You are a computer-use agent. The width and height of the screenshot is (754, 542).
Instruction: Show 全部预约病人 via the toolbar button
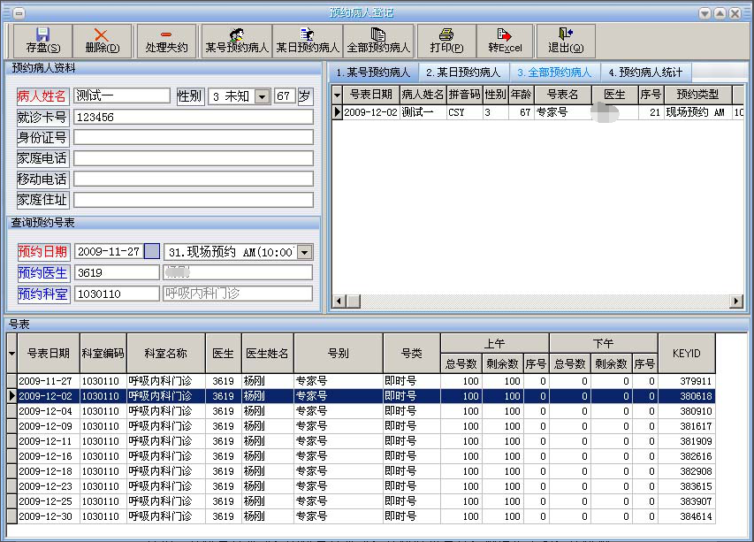click(x=378, y=41)
